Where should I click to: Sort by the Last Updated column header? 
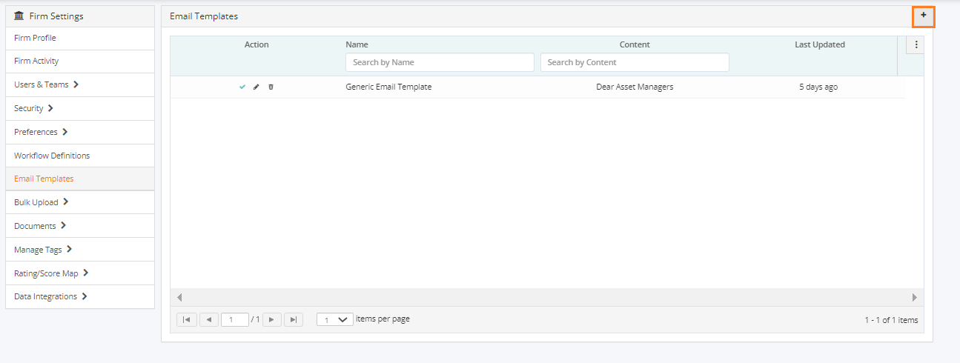pyautogui.click(x=820, y=44)
